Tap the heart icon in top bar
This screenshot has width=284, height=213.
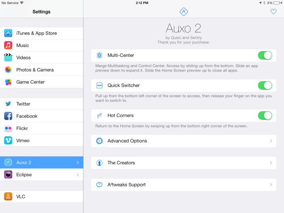[273, 12]
